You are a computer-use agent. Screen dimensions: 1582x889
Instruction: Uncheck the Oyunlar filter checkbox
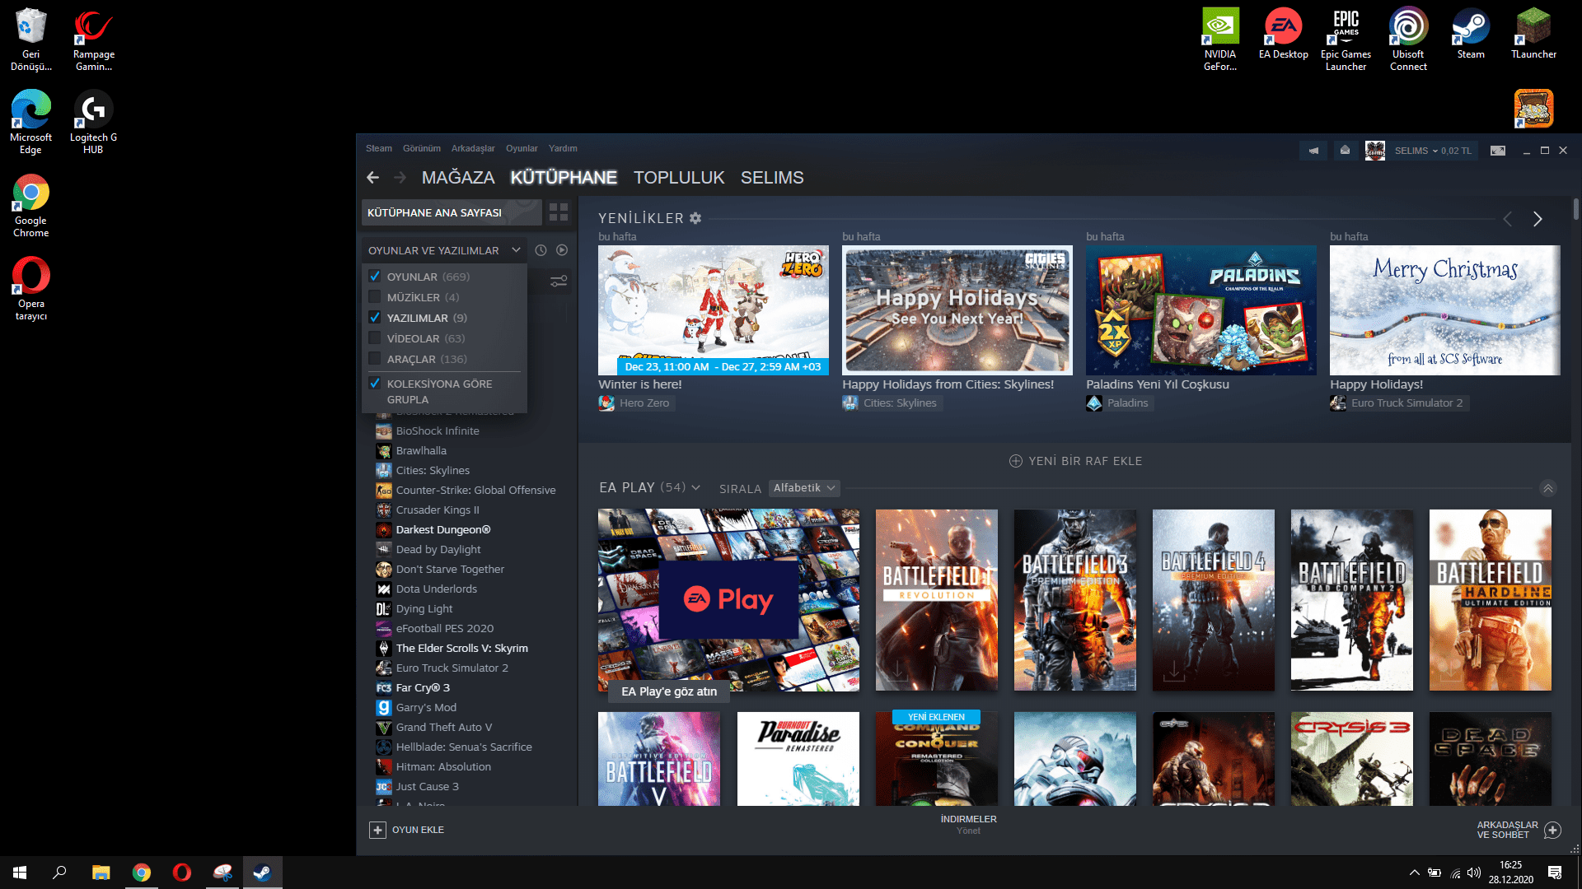[375, 277]
